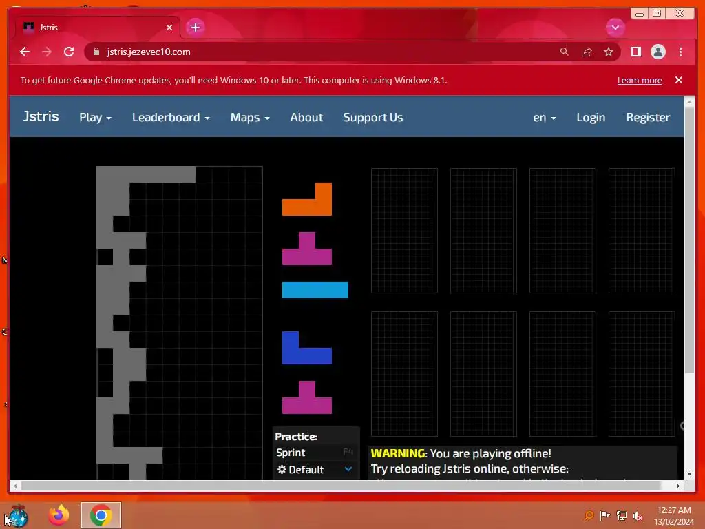Open a new tab with plus button
The width and height of the screenshot is (705, 529).
(195, 28)
